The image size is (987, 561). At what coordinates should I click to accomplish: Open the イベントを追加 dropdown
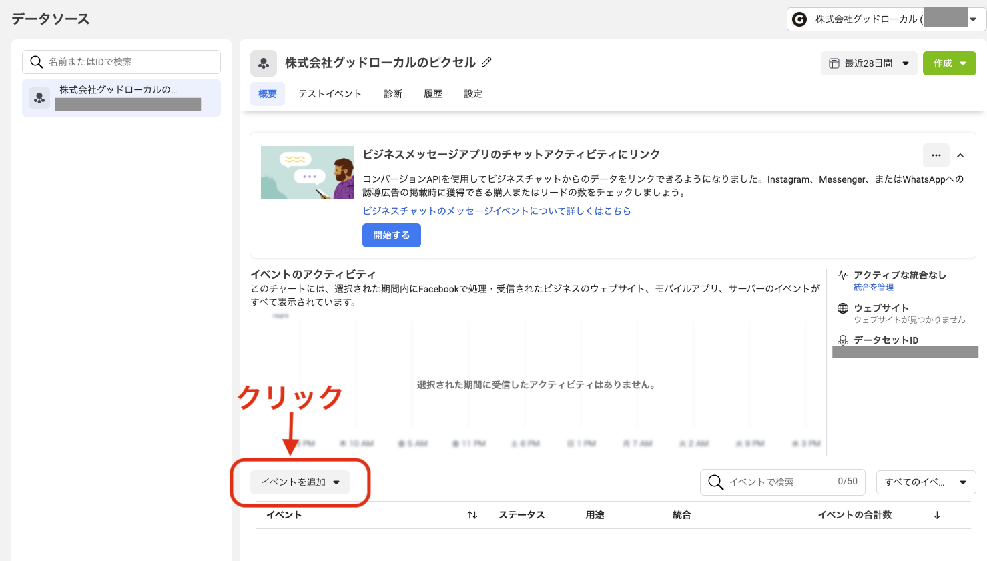(x=298, y=482)
